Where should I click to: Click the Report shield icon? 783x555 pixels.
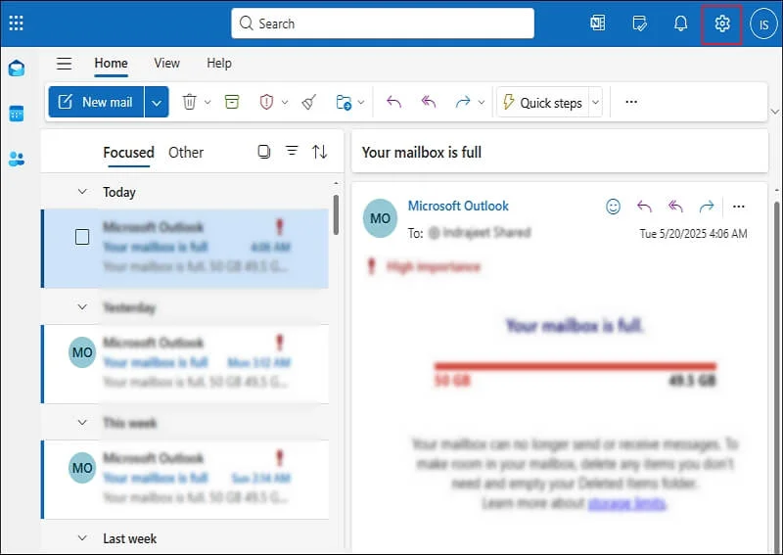pyautogui.click(x=266, y=102)
